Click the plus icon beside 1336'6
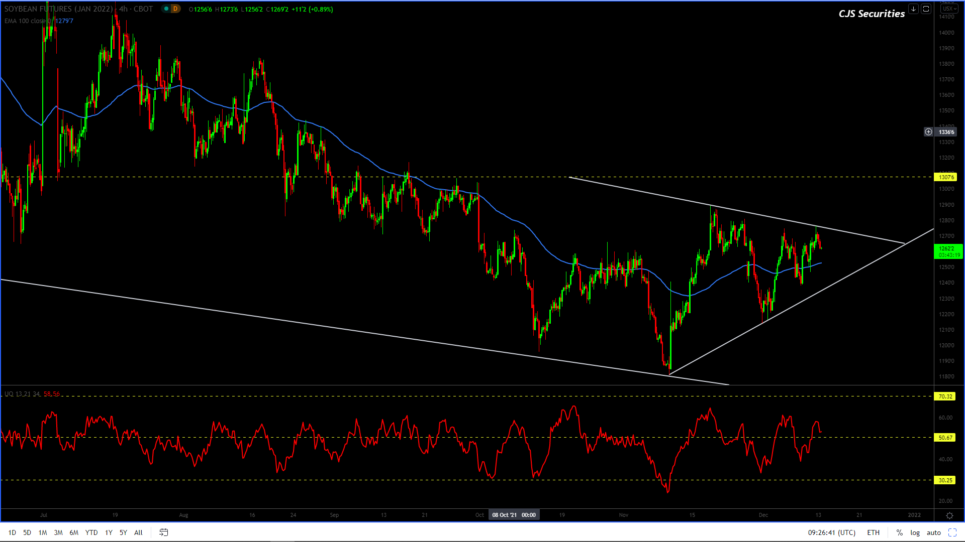The height and width of the screenshot is (542, 965). (x=928, y=132)
